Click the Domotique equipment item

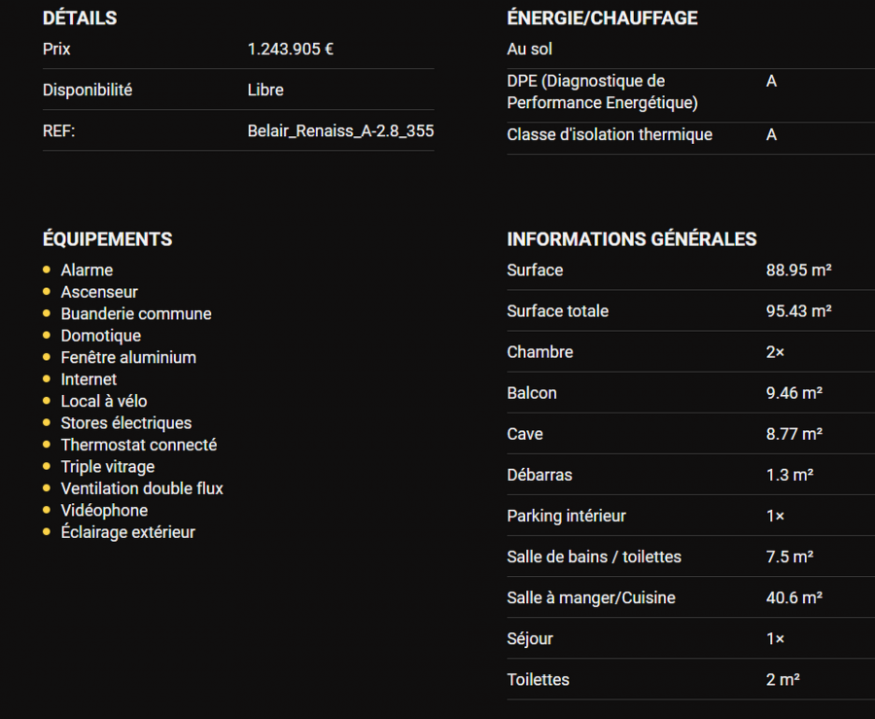(101, 336)
